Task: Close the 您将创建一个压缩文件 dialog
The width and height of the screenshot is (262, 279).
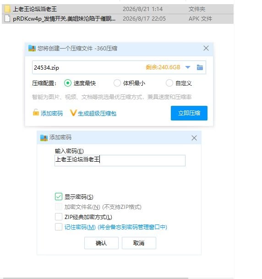Action: click(x=206, y=48)
